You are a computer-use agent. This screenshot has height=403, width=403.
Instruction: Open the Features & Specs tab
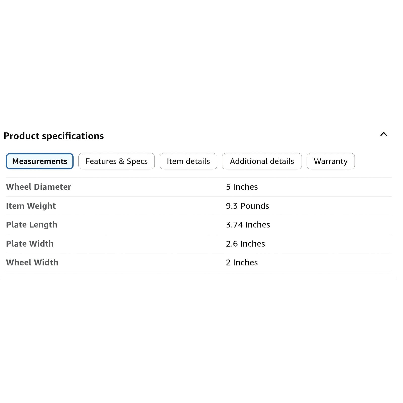[116, 161]
